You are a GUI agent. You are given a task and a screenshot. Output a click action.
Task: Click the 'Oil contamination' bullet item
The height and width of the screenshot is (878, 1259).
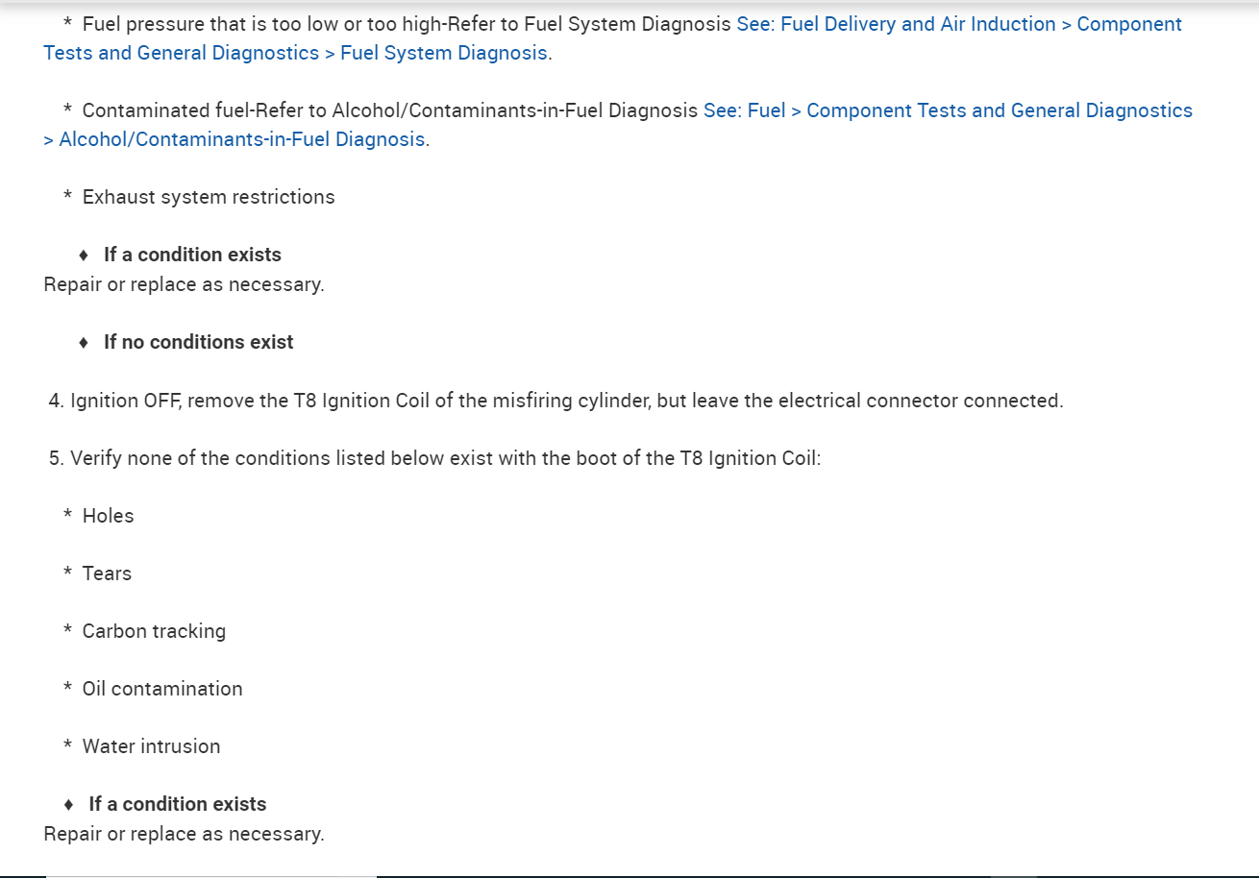[162, 689]
